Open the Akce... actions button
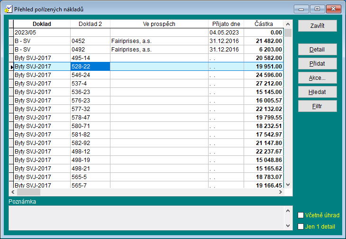Screen dimensions: 346x239 click(x=317, y=78)
